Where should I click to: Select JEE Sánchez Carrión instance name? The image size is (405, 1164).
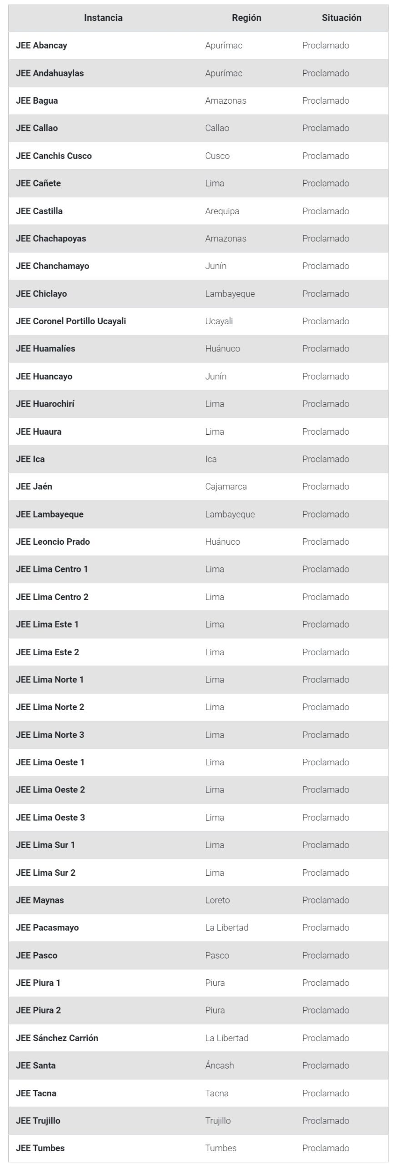(57, 1038)
